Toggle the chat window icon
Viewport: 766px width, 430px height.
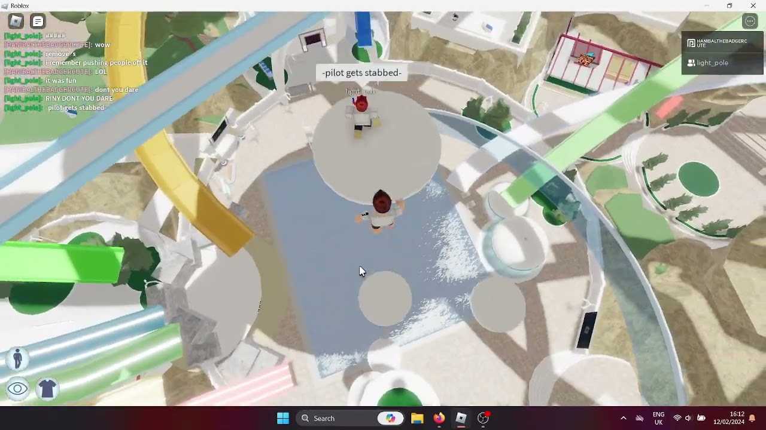pyautogui.click(x=38, y=21)
